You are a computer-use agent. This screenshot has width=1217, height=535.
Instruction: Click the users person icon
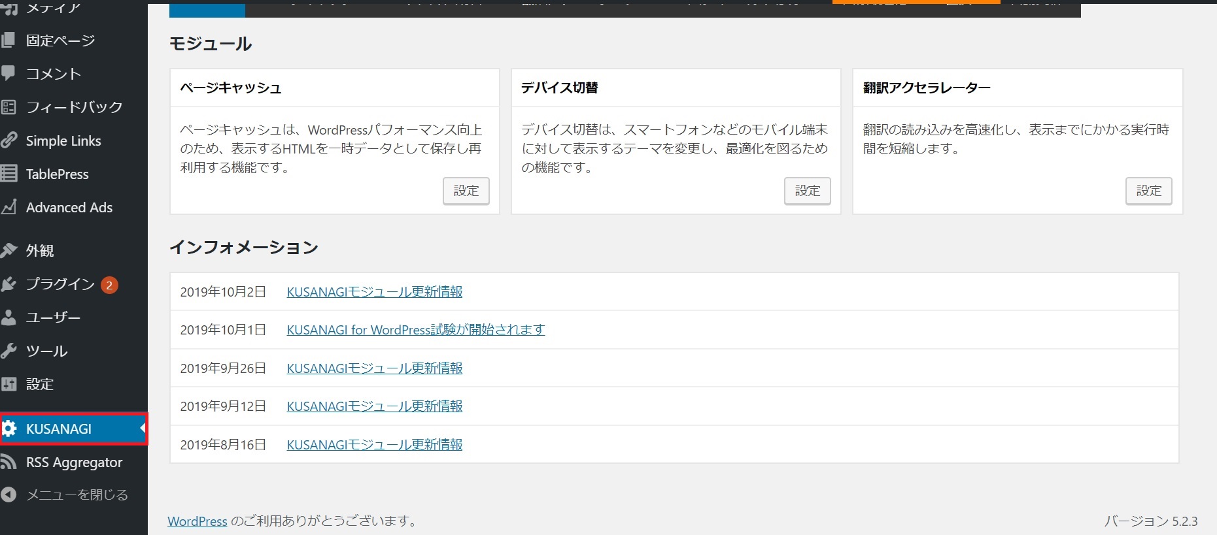coord(9,317)
